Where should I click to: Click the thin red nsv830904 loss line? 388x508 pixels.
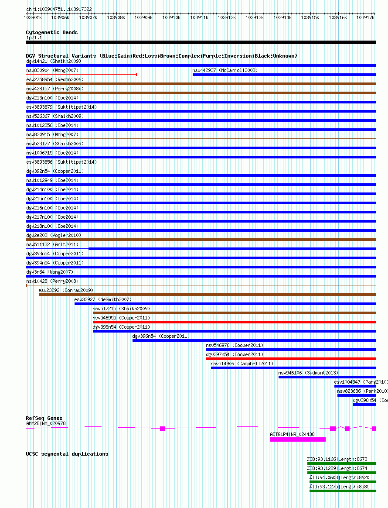pos(82,75)
